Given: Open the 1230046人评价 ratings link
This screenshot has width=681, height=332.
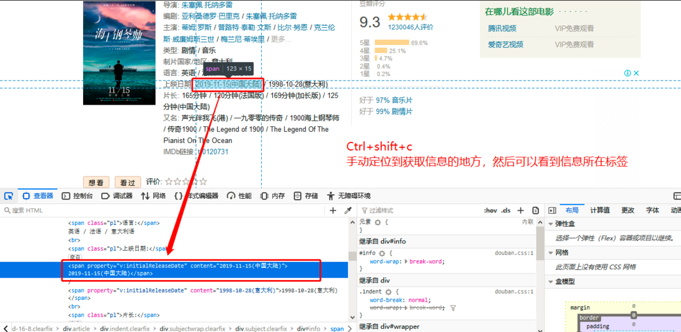Looking at the screenshot, I should tap(411, 27).
